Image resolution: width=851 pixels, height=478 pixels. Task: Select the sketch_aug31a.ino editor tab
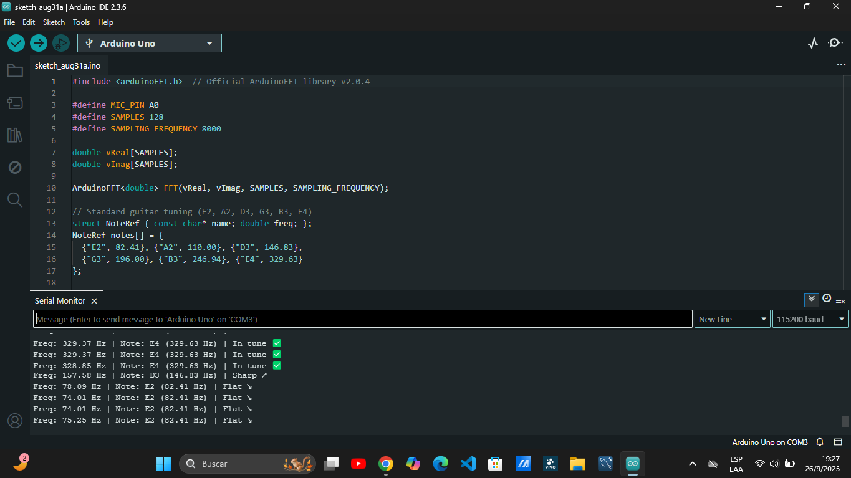67,65
